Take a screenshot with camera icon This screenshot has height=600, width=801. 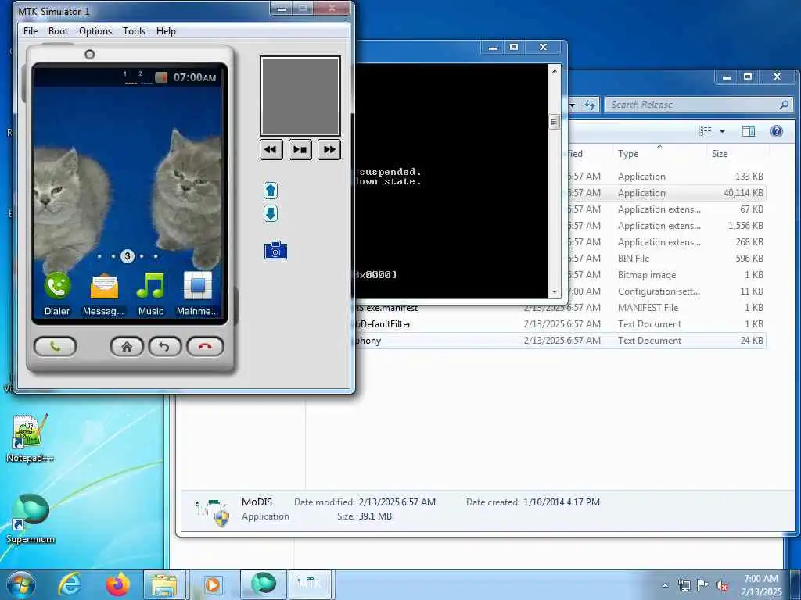[x=275, y=251]
